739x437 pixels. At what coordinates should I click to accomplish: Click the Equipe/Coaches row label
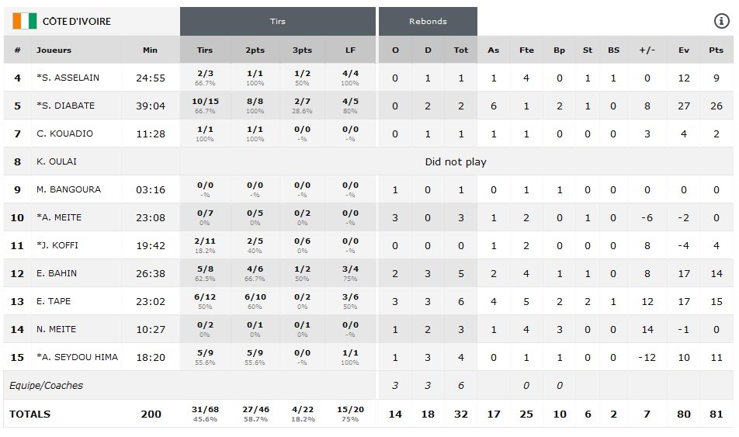(46, 385)
